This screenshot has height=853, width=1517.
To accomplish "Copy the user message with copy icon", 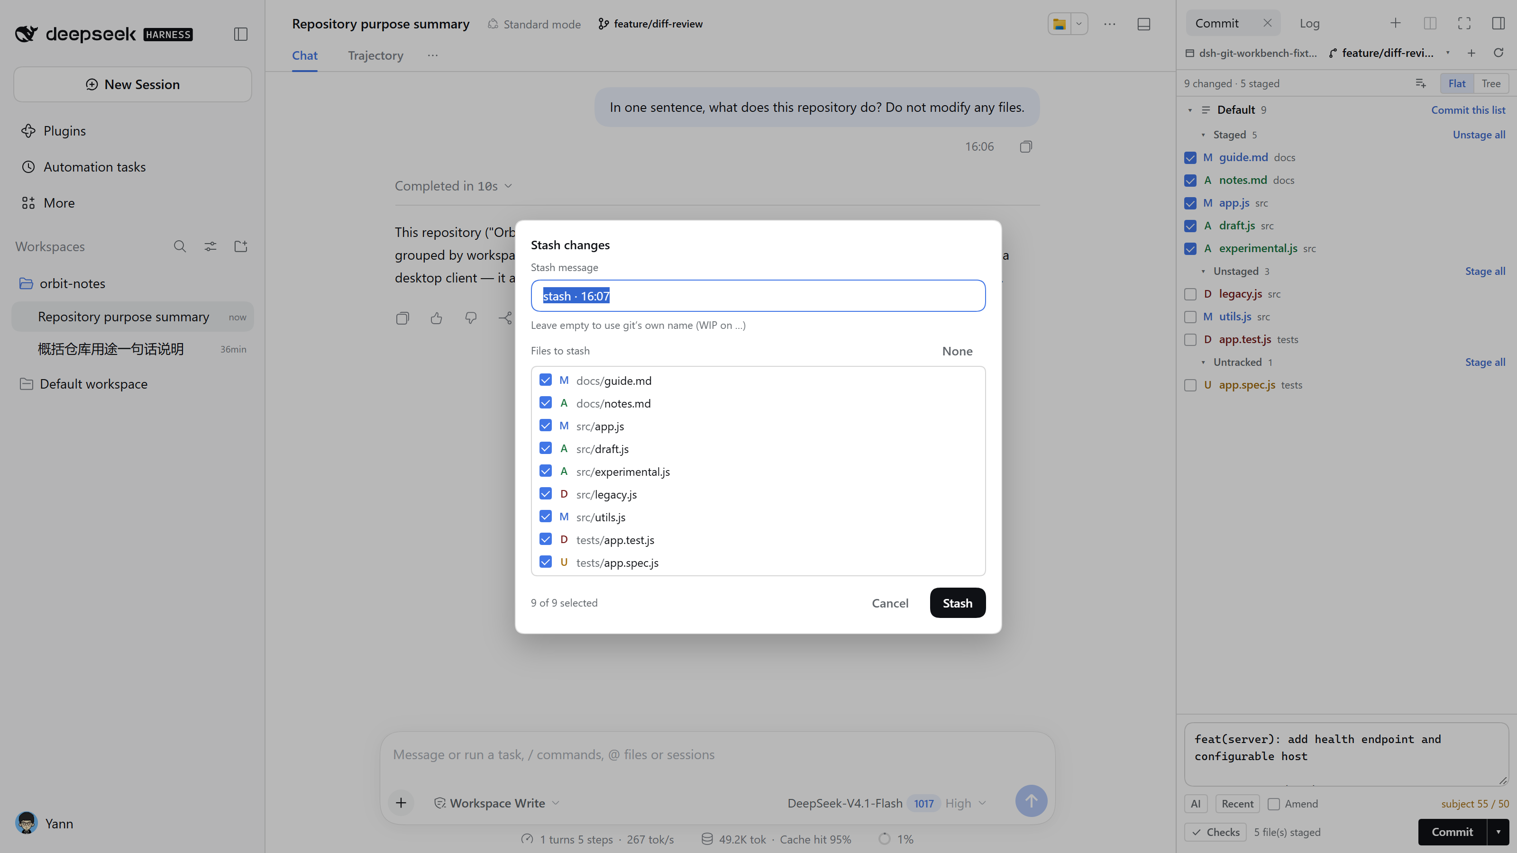I will pos(1026,146).
